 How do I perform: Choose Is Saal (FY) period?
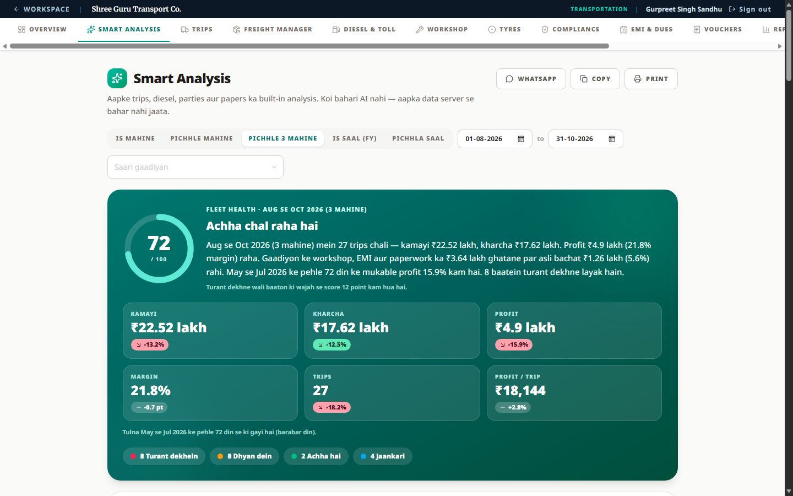(355, 138)
